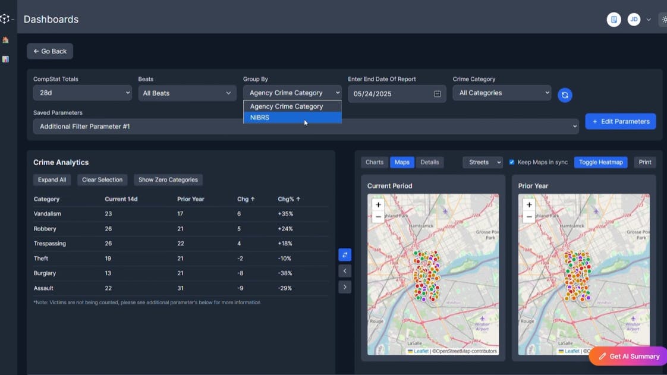667x375 pixels.
Task: Click the Go Back button
Action: point(50,51)
